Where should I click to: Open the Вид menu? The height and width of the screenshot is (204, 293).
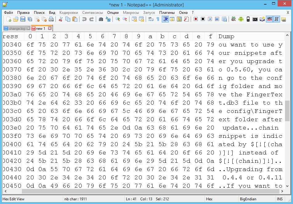pyautogui.click(x=52, y=13)
